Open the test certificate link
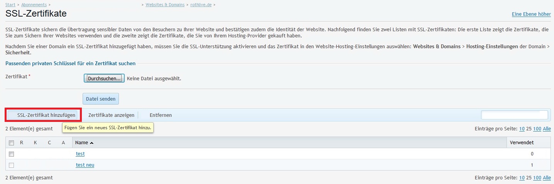Image resolution: width=554 pixels, height=184 pixels. [80, 154]
